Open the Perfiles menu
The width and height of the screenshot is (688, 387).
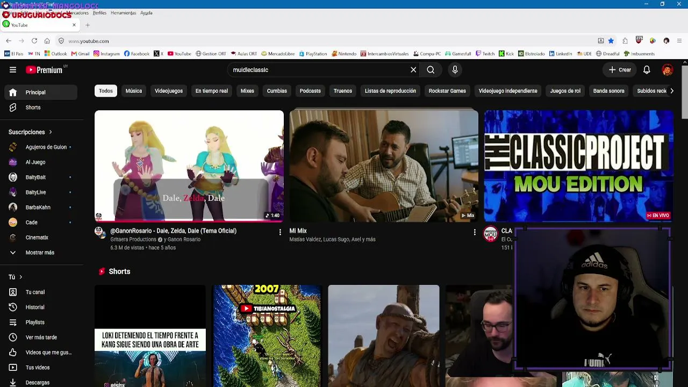coord(99,12)
